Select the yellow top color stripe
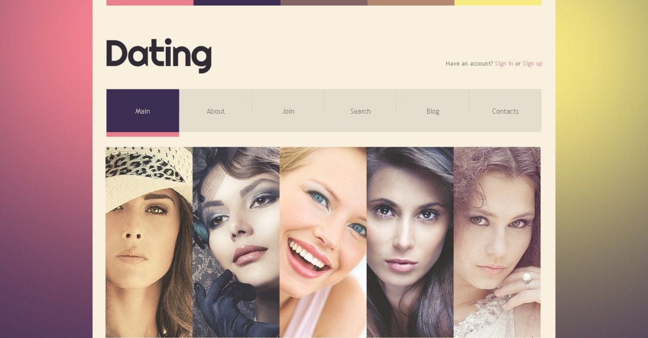 click(x=498, y=3)
